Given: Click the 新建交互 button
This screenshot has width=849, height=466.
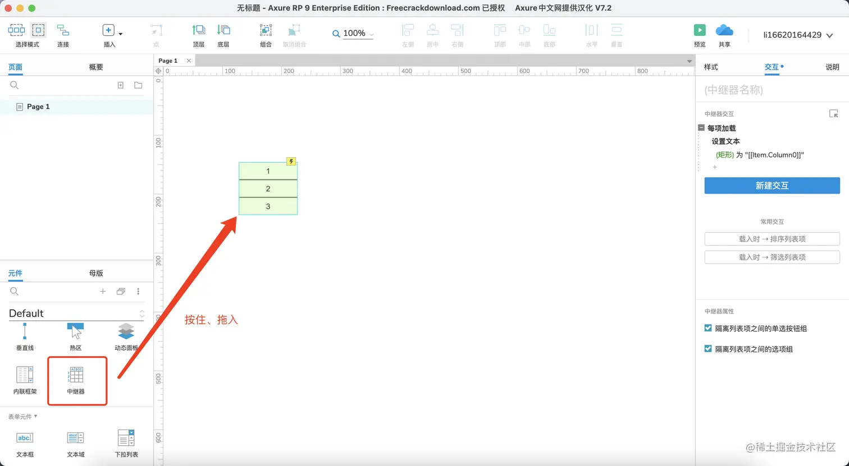Looking at the screenshot, I should coord(772,186).
